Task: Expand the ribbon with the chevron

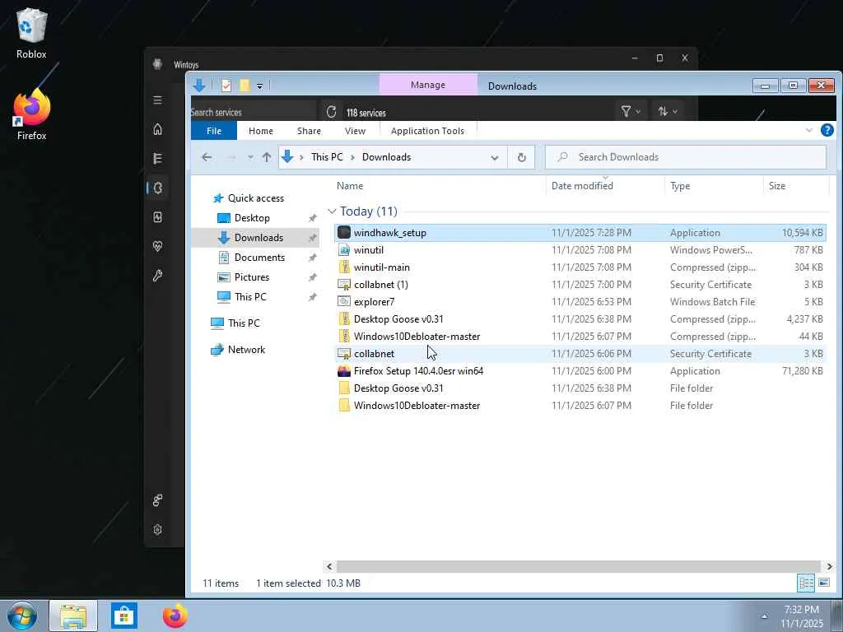Action: point(808,130)
